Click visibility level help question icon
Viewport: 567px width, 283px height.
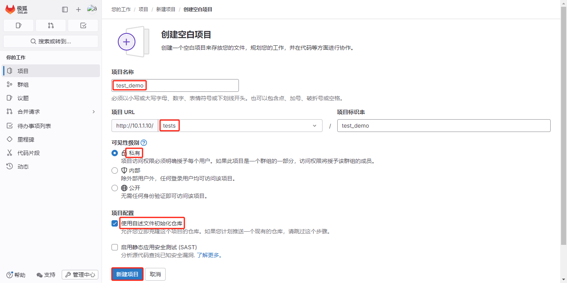[x=144, y=143]
